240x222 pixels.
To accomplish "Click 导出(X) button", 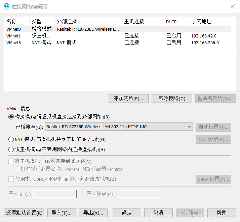I will pos(93,213).
